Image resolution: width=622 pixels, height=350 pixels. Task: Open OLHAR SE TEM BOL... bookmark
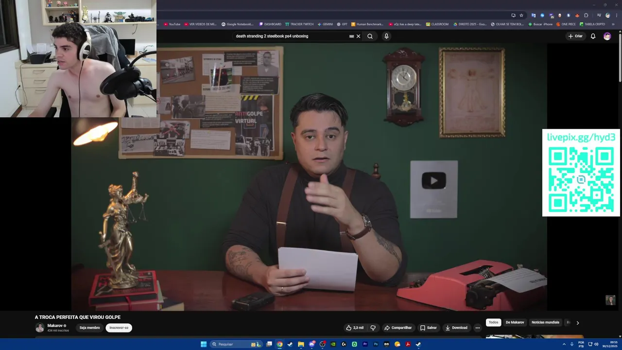507,24
